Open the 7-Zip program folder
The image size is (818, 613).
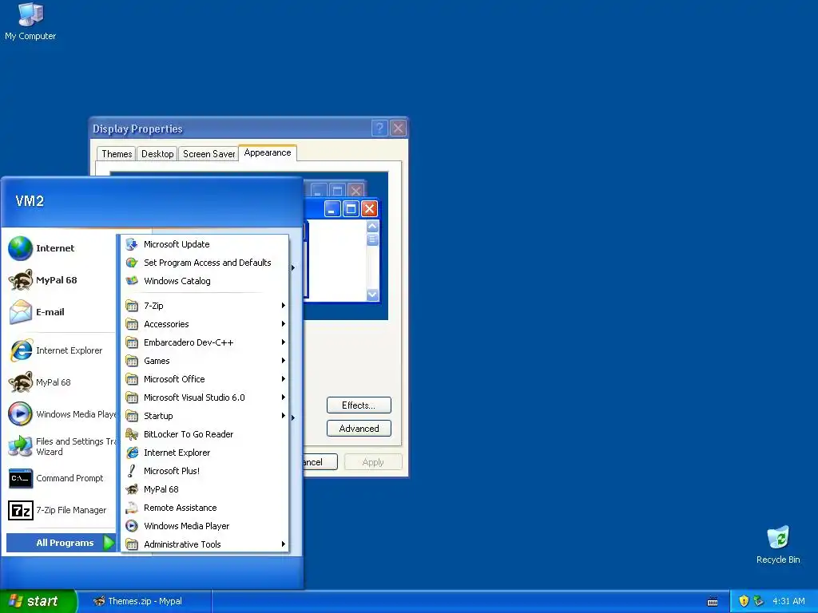[x=205, y=306]
